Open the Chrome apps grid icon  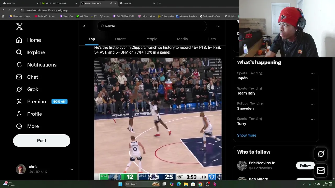pos(3,16)
